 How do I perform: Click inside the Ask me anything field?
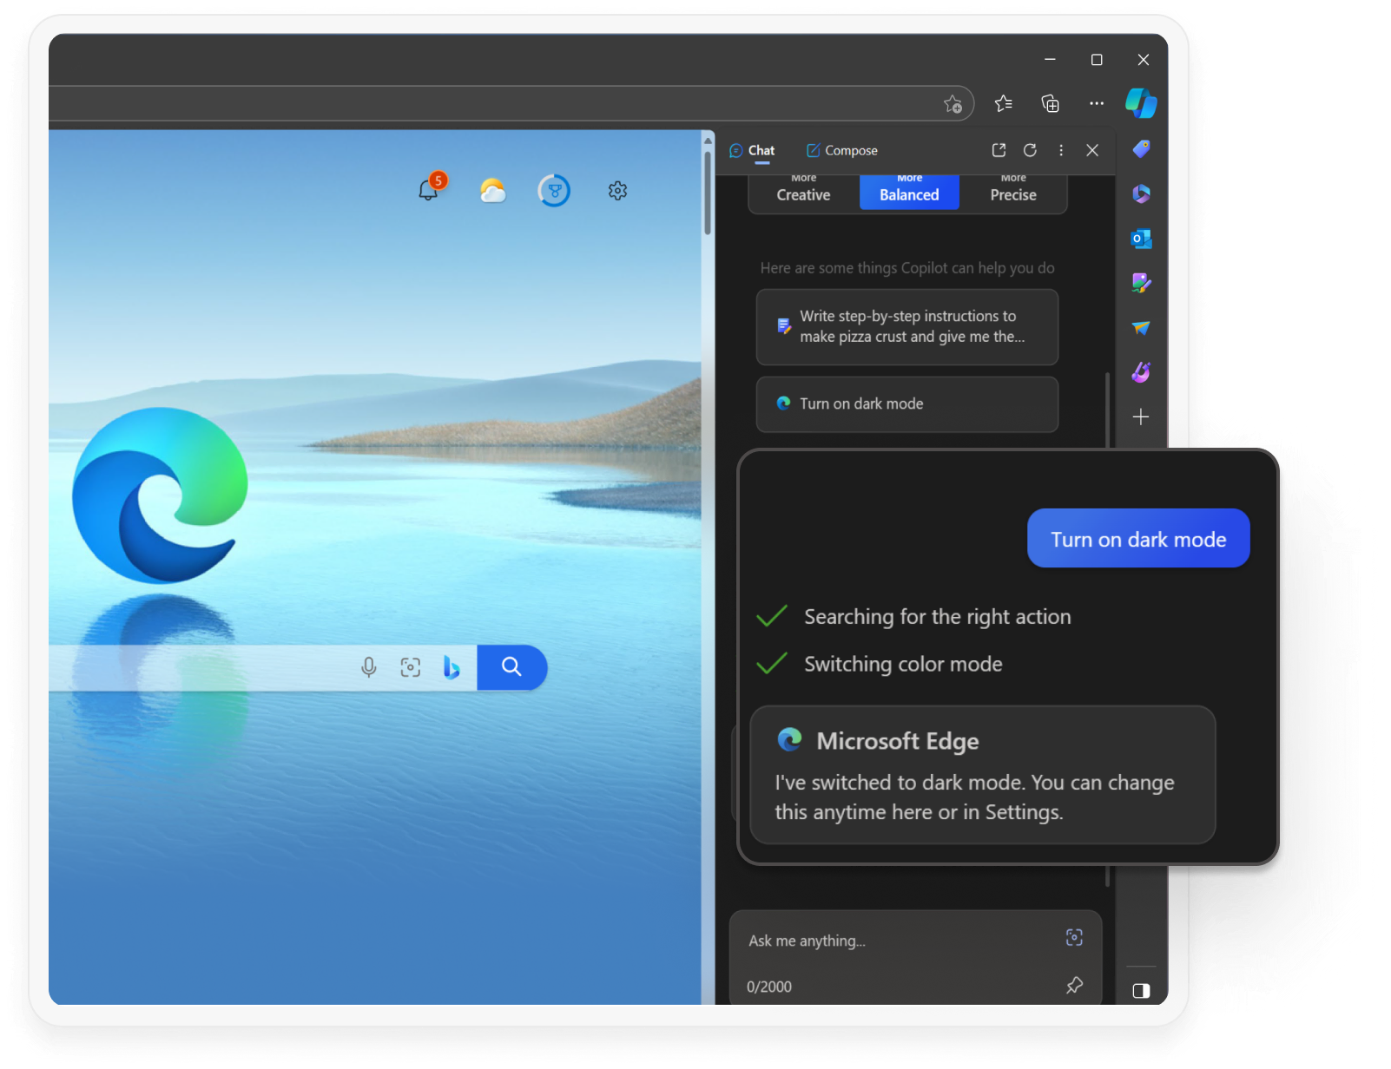click(868, 940)
